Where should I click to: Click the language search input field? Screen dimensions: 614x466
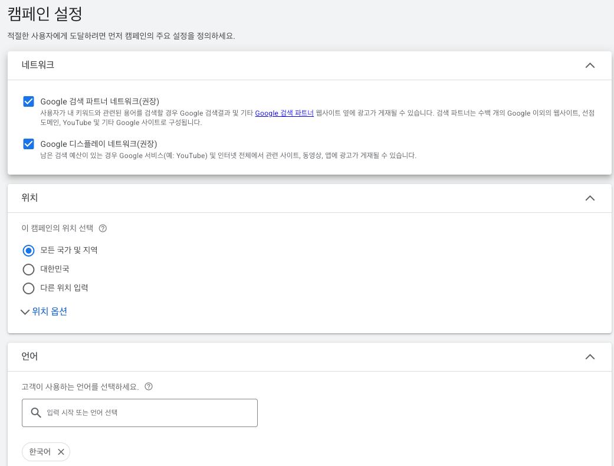point(147,413)
